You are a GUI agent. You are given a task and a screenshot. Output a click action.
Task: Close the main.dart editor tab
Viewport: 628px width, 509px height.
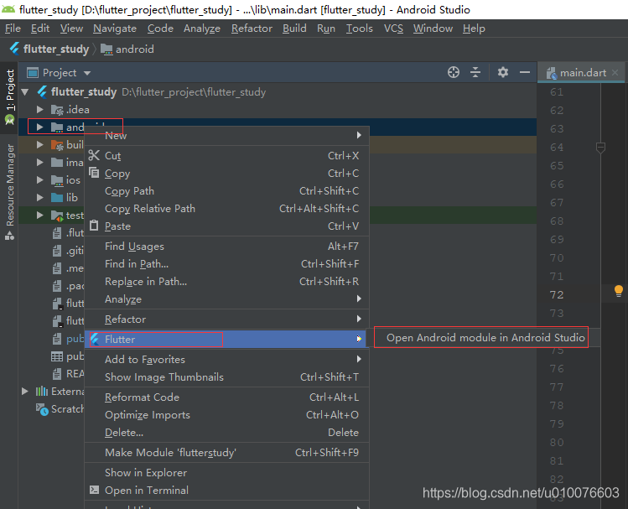pos(615,72)
